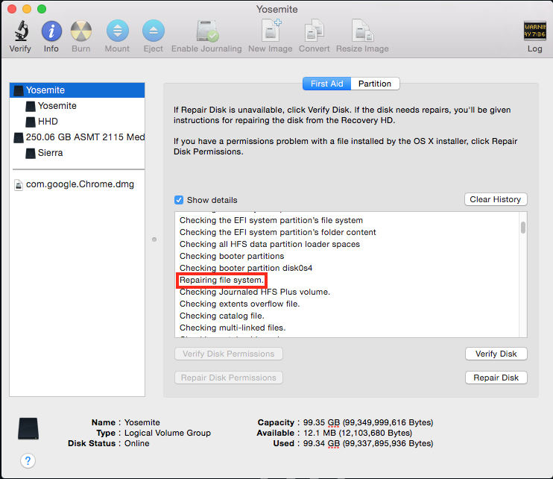Click the Name value Yosemite at bottom

click(142, 422)
